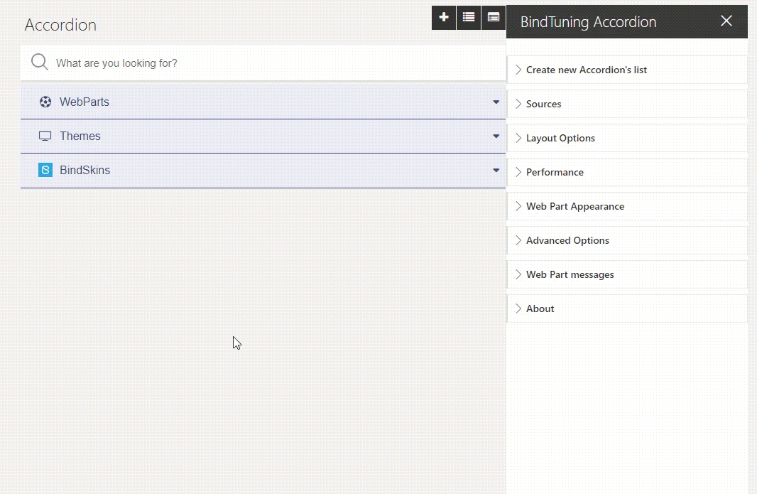This screenshot has width=757, height=494.
Task: Click the chevron beside About
Action: point(518,308)
